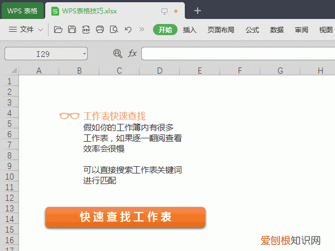Screen dimensions: 335x251
Task: Click the Name Box showing I29
Action: [x=46, y=54]
